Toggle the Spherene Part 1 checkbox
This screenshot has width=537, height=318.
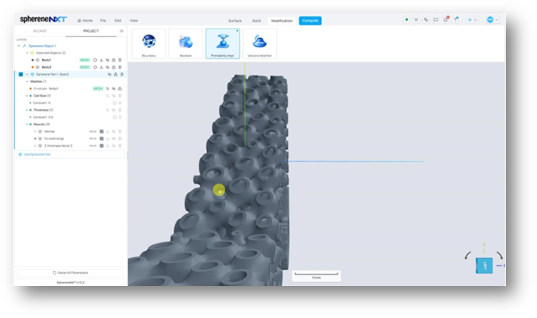pyautogui.click(x=21, y=75)
